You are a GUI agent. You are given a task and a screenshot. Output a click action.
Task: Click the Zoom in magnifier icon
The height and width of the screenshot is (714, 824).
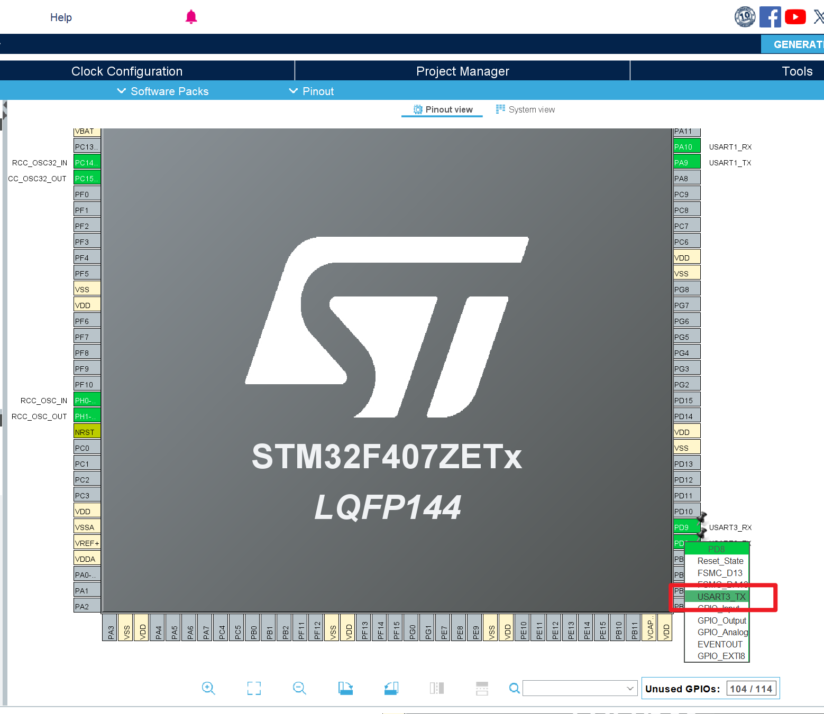[x=208, y=688]
